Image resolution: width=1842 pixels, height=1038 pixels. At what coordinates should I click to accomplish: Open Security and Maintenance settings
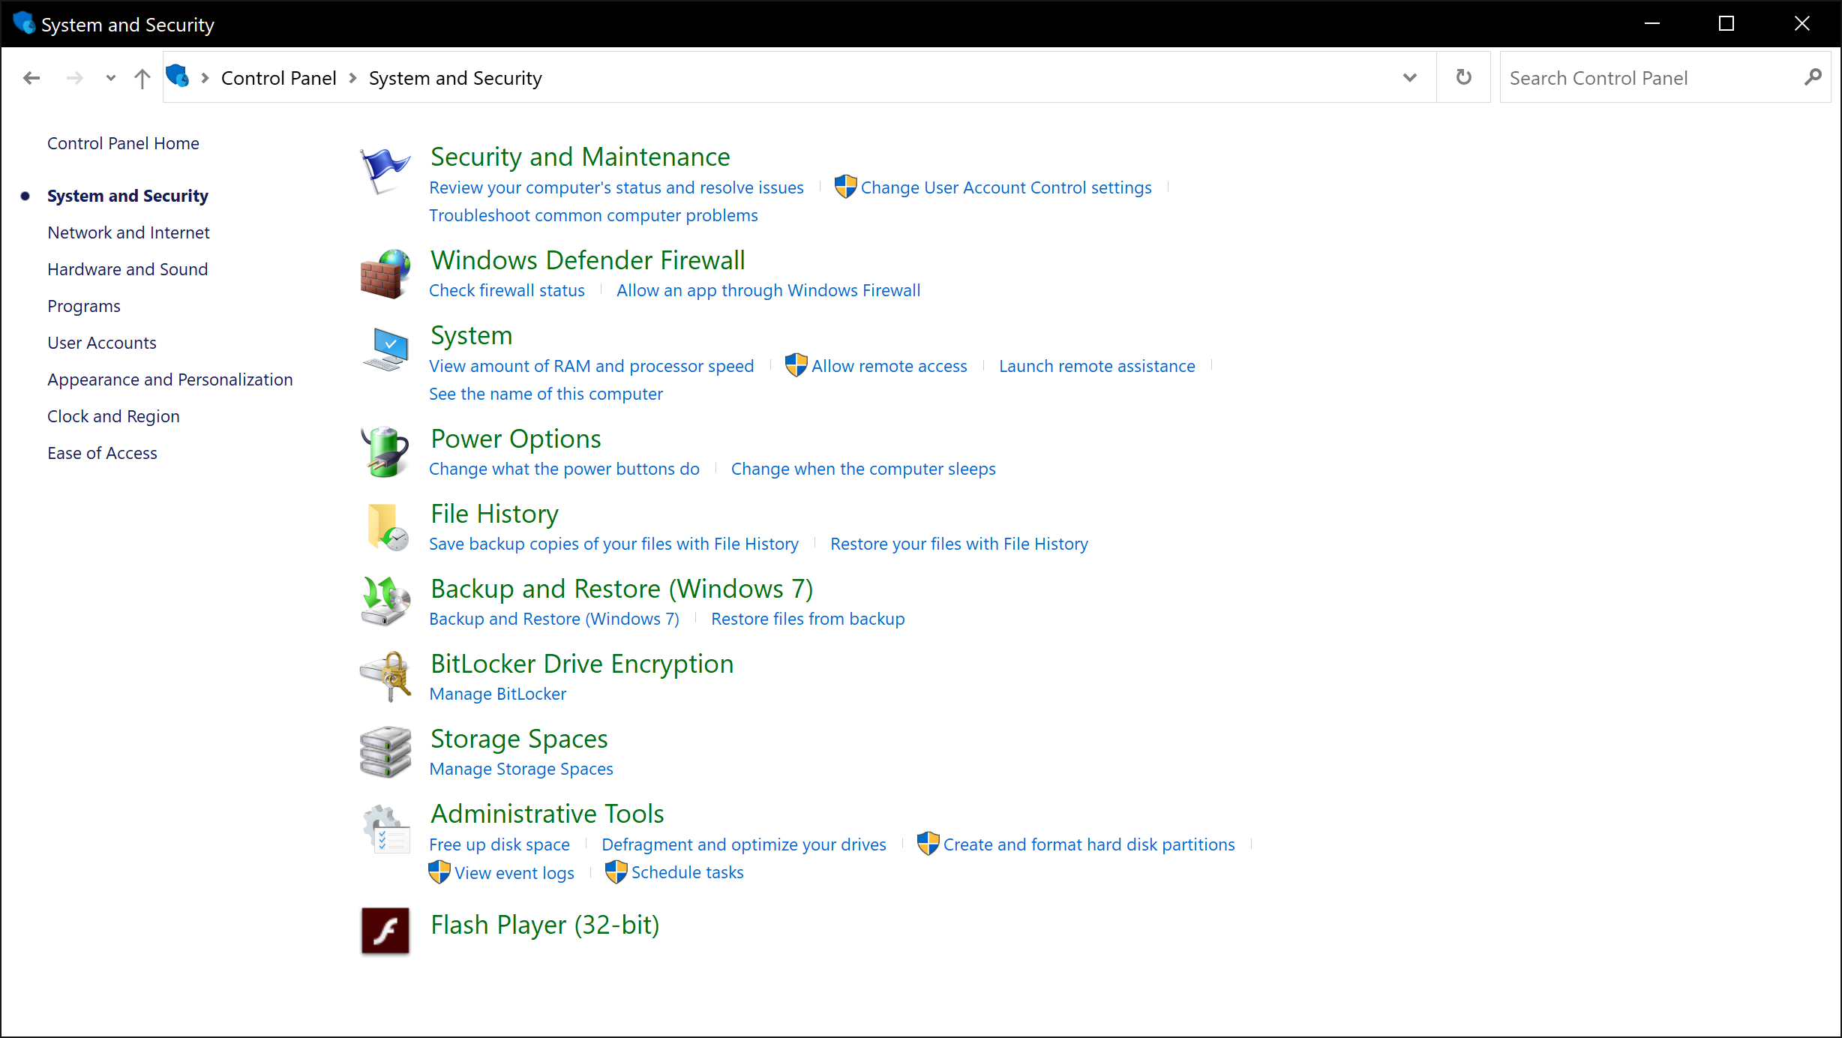580,156
